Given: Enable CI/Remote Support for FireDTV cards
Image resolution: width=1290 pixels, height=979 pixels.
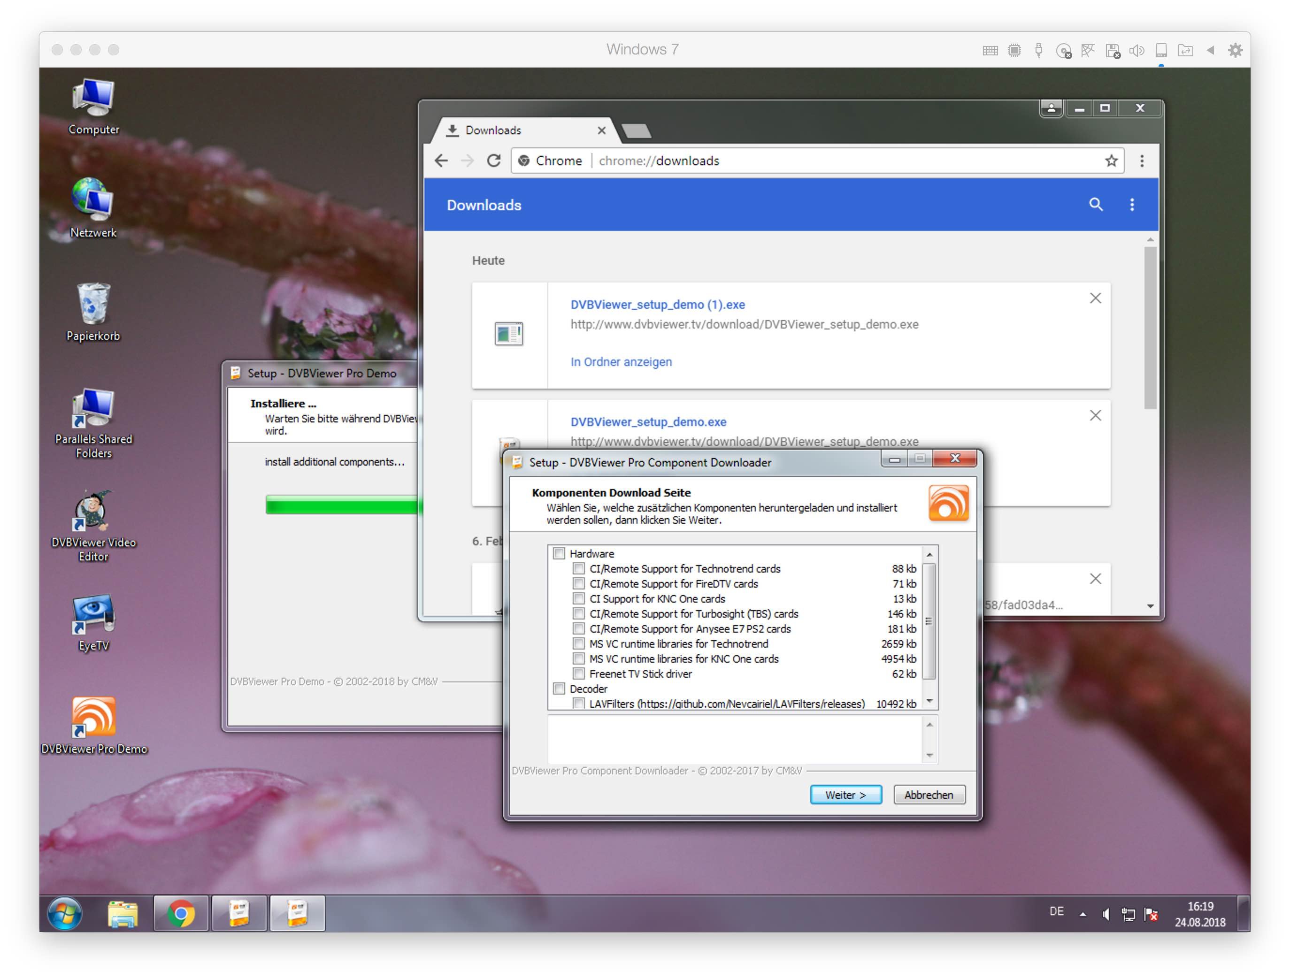Looking at the screenshot, I should 579,584.
